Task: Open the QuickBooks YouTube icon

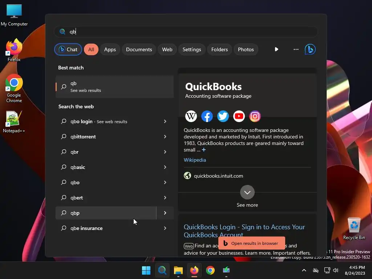Action: (239, 116)
